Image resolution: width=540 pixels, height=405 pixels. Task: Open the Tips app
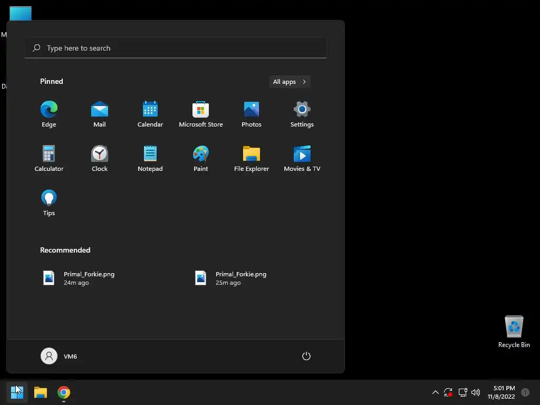(x=49, y=202)
